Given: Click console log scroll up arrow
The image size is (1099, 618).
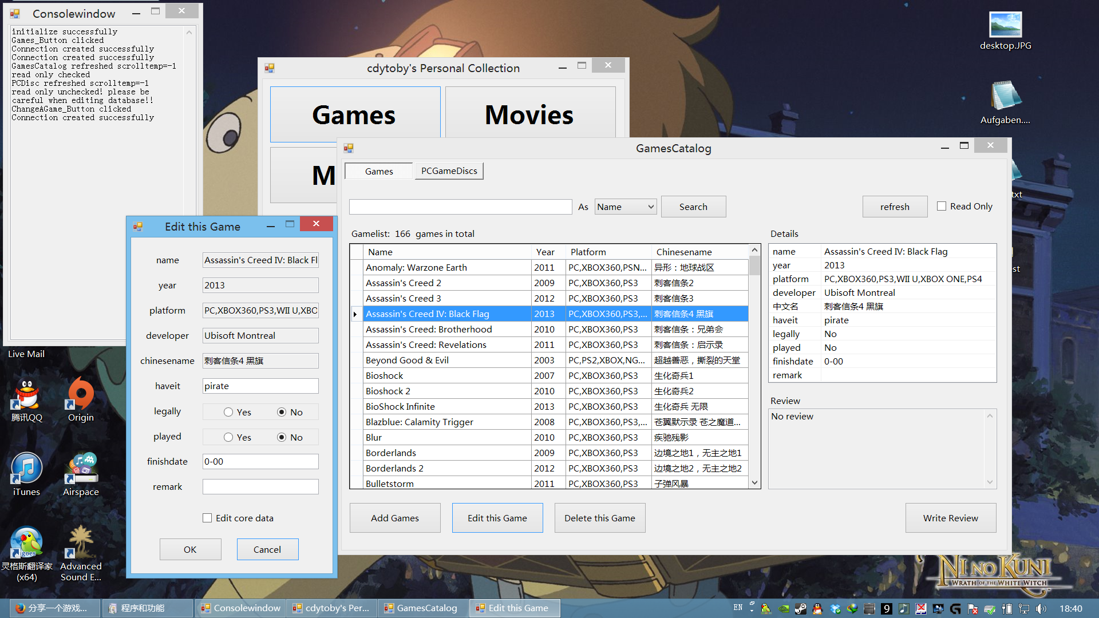Looking at the screenshot, I should pos(189,33).
